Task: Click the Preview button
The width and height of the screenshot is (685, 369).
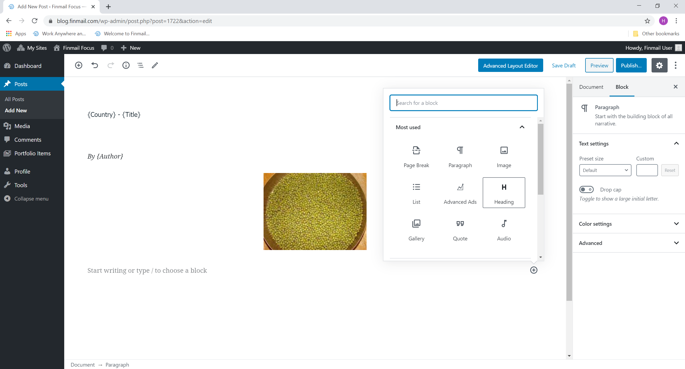Action: (x=599, y=66)
